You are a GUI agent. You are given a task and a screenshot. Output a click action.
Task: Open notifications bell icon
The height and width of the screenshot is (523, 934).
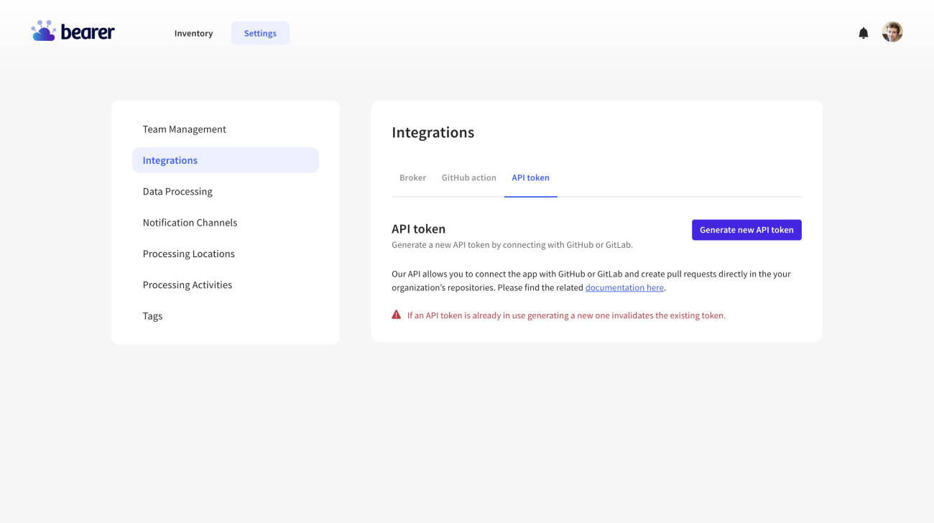tap(864, 33)
